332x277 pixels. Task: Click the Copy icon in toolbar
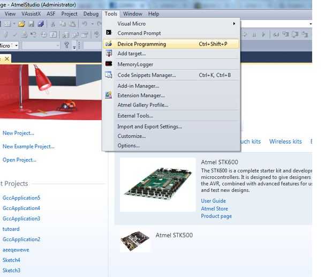click(63, 24)
